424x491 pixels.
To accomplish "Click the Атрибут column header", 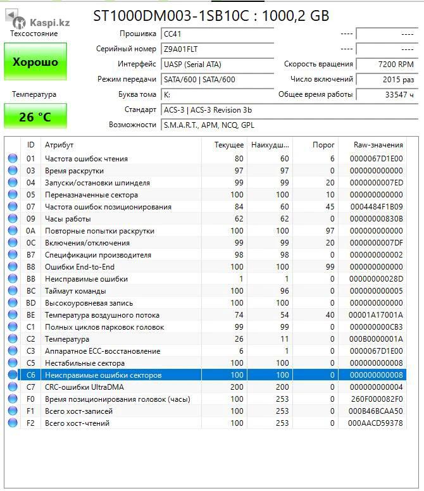I will click(59, 145).
